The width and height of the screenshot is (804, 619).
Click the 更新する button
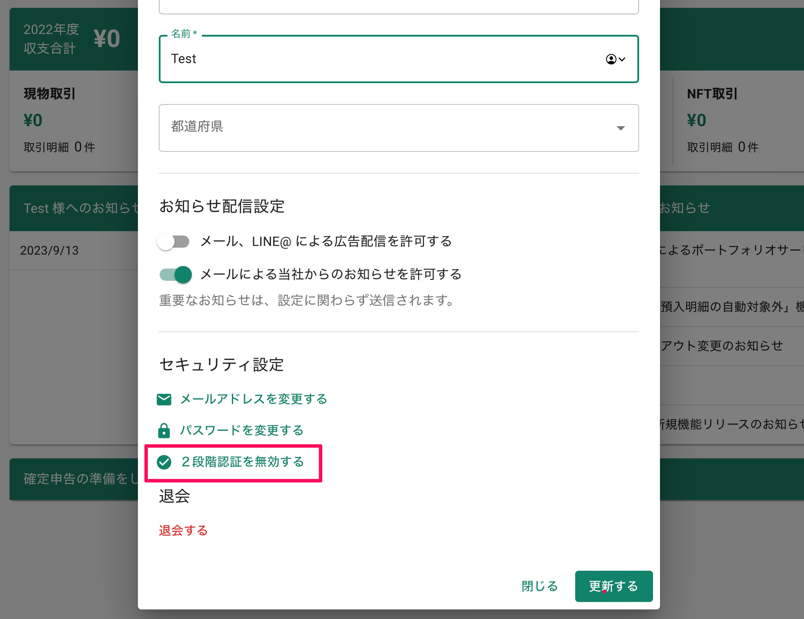613,586
